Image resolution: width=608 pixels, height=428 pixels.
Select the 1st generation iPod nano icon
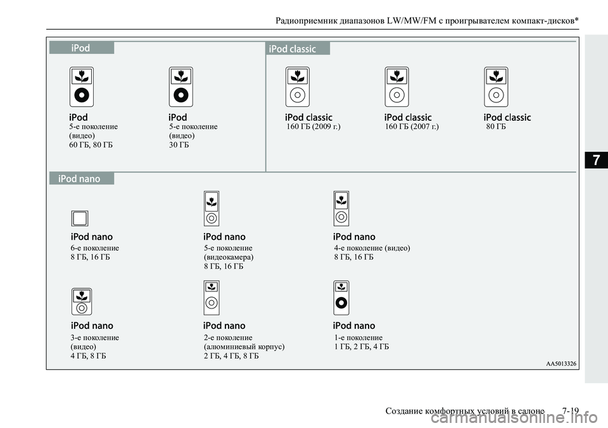click(x=341, y=298)
